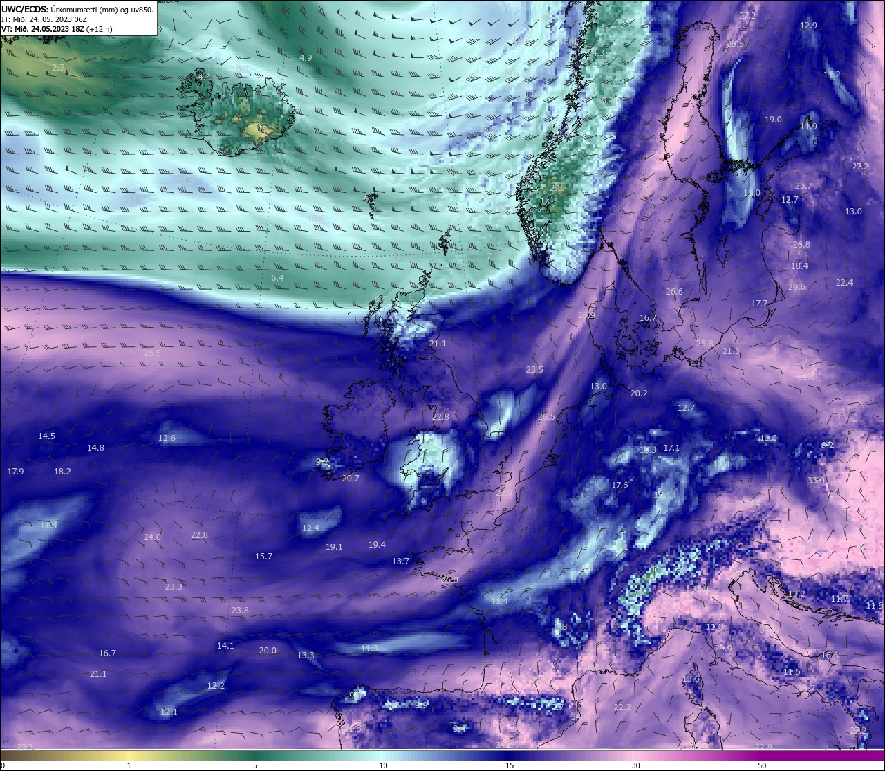The image size is (885, 771).
Task: Click the 24.0 value in the Atlantic
Action: pyautogui.click(x=152, y=537)
